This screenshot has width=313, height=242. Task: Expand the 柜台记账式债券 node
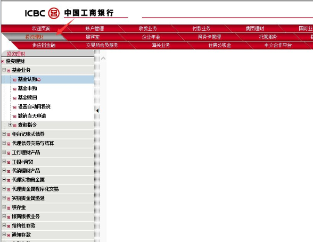click(4, 134)
